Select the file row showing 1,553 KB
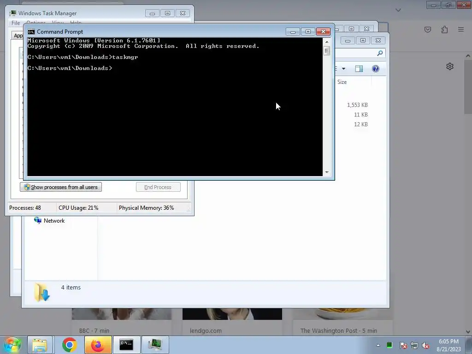The height and width of the screenshot is (354, 472). click(357, 105)
